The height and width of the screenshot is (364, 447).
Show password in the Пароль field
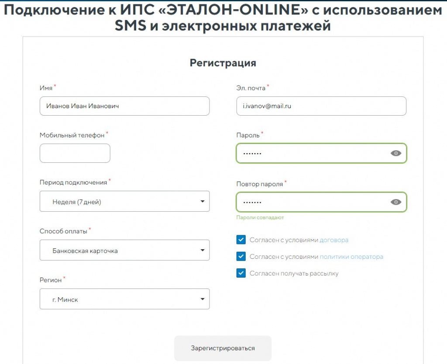395,153
